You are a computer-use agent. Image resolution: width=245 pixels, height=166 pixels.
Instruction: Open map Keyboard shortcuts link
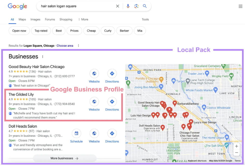pos(197,161)
